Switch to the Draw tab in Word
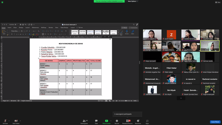Screen dimensions: 222x125 15,27
